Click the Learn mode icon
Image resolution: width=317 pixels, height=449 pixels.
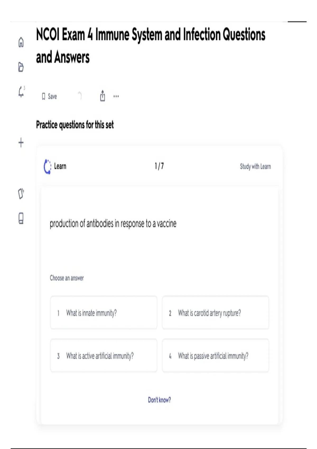[x=47, y=166]
